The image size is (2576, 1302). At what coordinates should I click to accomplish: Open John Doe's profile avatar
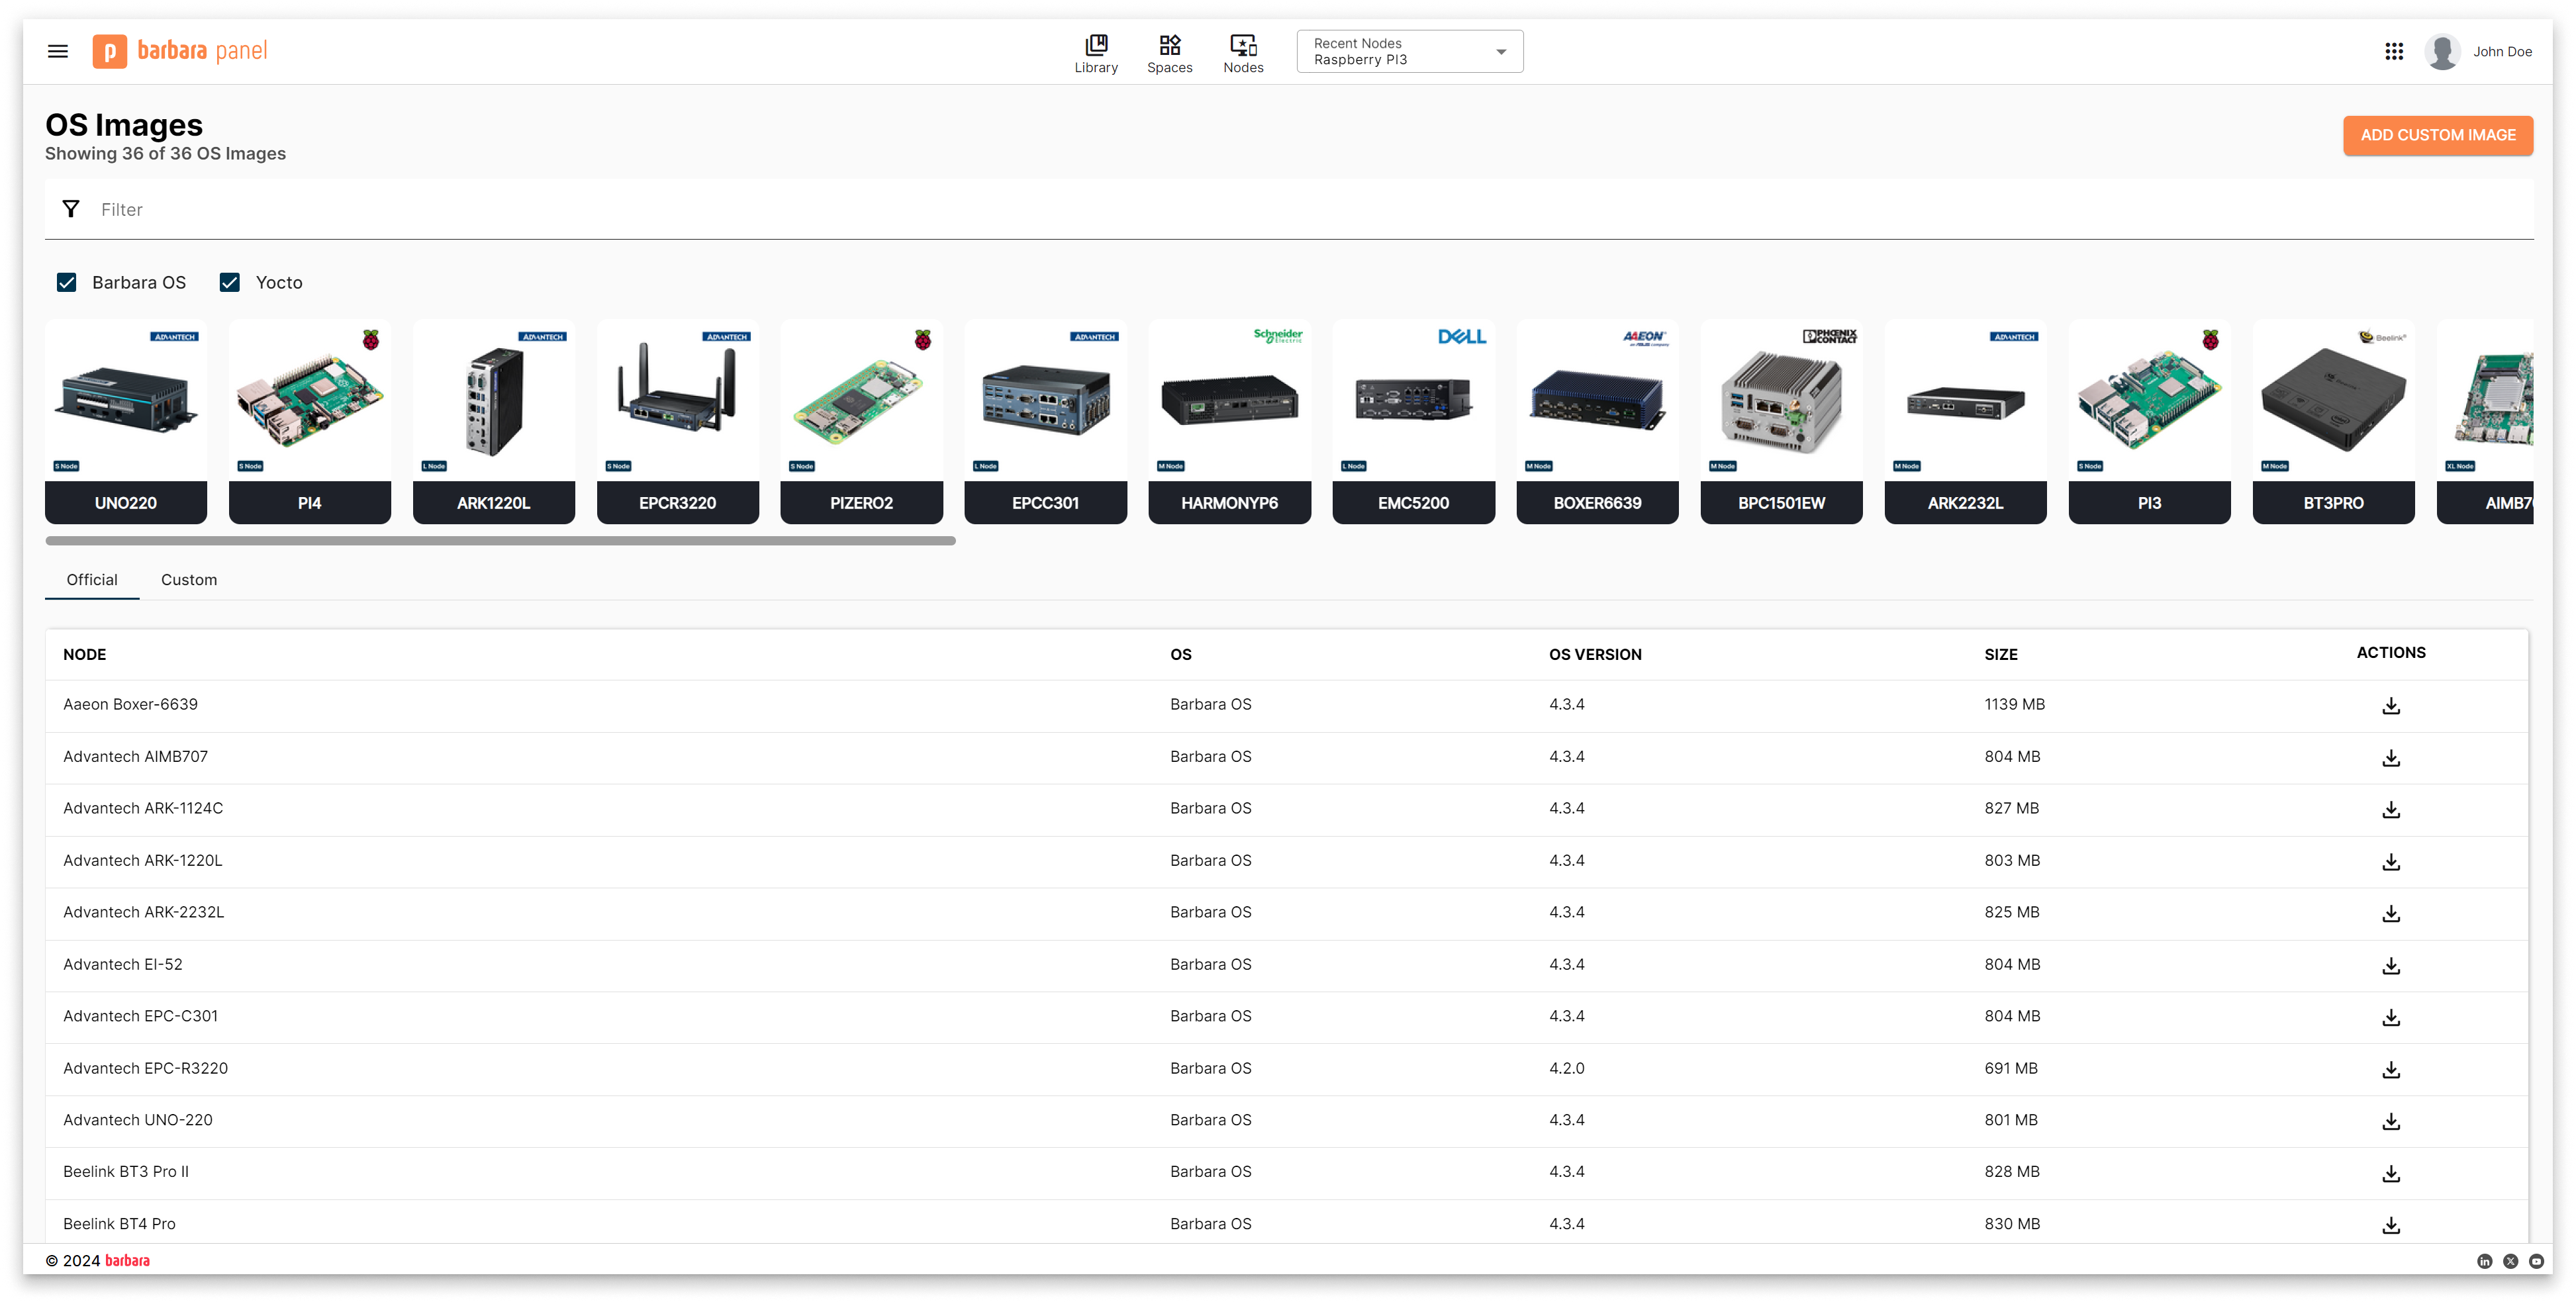(x=2442, y=51)
